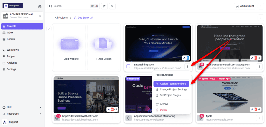
Task: Click the subtractcurtain WordPress icon with 17 badge
Action: [200, 66]
